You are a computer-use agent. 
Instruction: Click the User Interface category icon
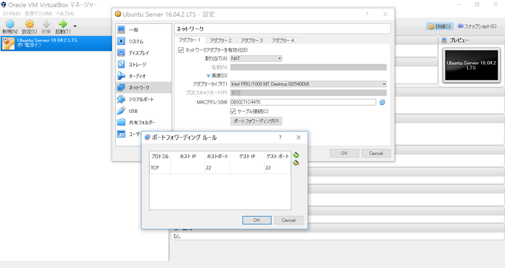[121, 134]
